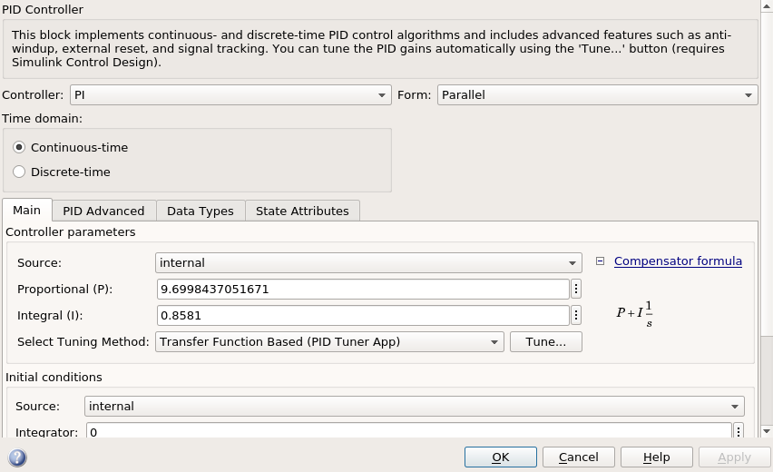Collapse the Compensator formula section
The height and width of the screenshot is (472, 773).
coord(600,261)
